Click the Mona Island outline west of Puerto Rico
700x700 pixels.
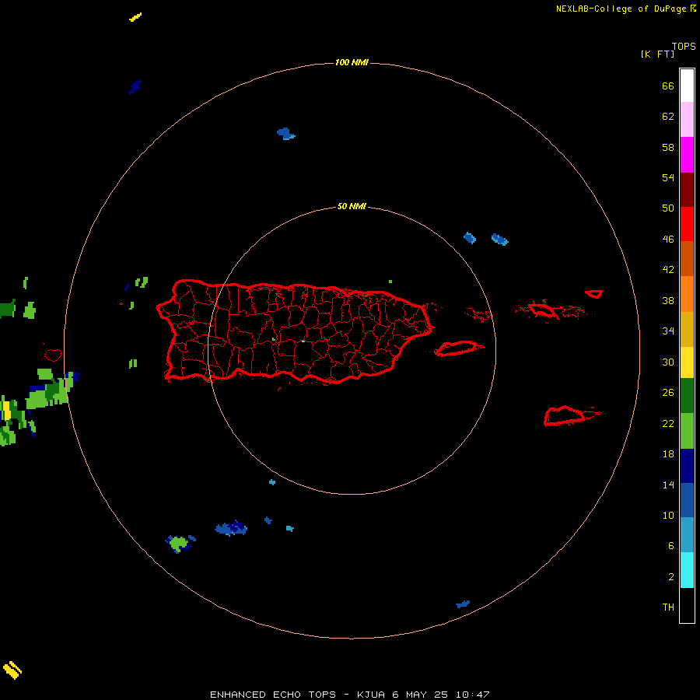53,355
